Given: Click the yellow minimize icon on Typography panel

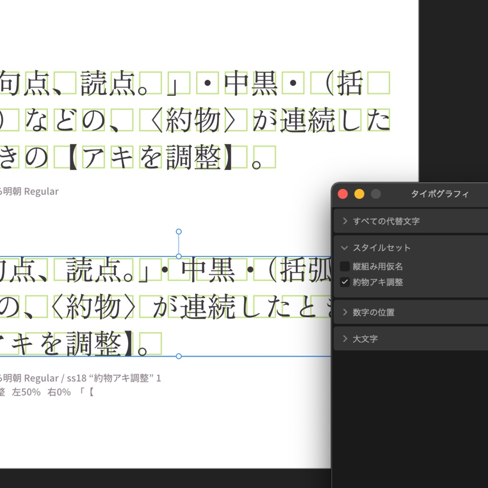Looking at the screenshot, I should (x=359, y=194).
